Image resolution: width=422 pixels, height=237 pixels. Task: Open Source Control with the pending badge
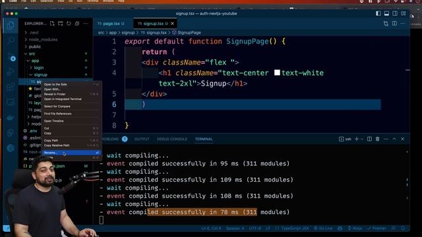(11, 57)
